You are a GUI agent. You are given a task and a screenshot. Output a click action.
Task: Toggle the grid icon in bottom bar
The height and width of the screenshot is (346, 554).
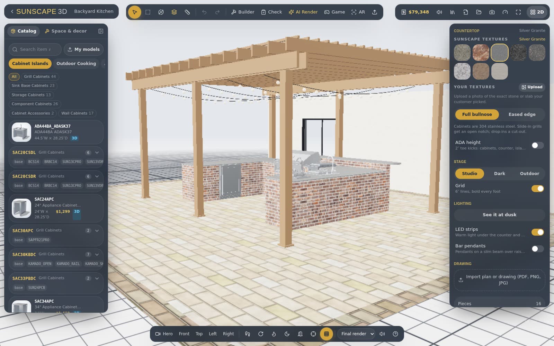point(327,334)
